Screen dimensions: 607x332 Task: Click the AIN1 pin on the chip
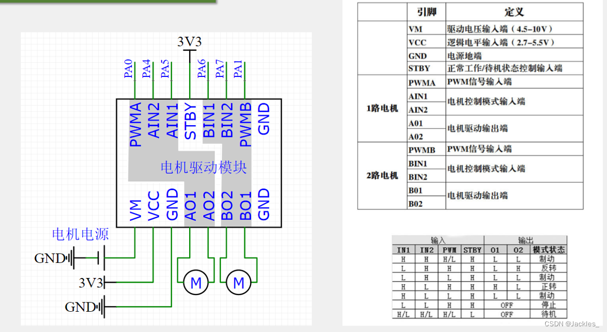[x=172, y=120]
